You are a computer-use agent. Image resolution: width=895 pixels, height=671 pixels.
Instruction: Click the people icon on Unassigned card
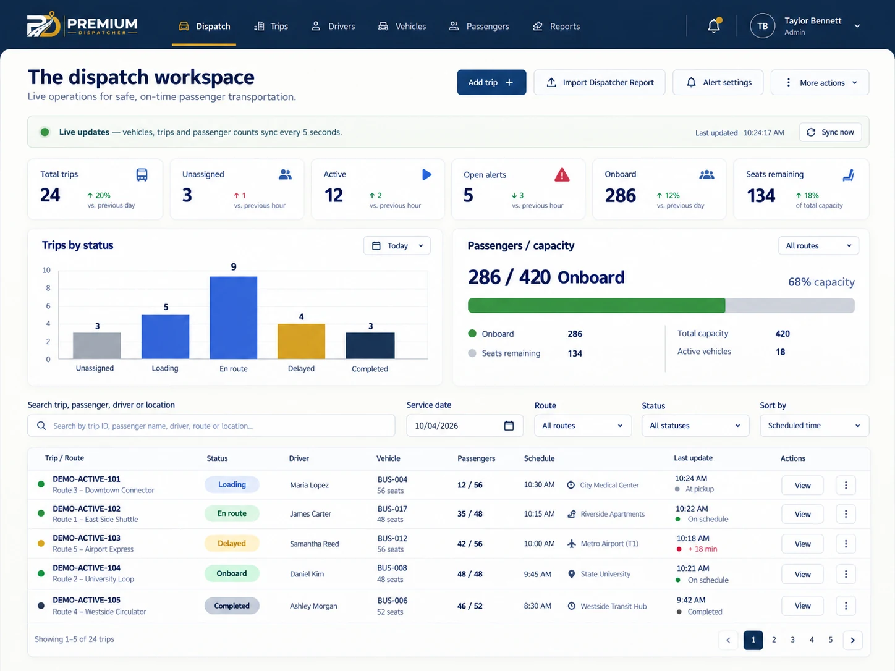[285, 175]
